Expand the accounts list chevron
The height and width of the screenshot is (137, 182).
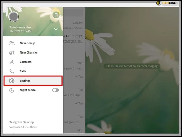click(56, 29)
